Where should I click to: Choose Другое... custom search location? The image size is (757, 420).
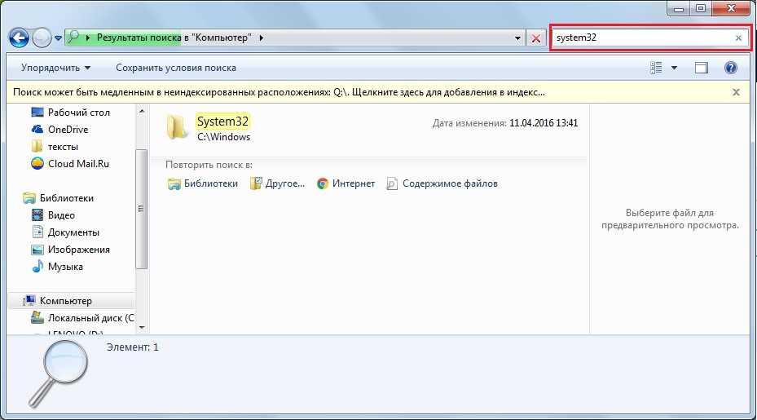[x=277, y=183]
